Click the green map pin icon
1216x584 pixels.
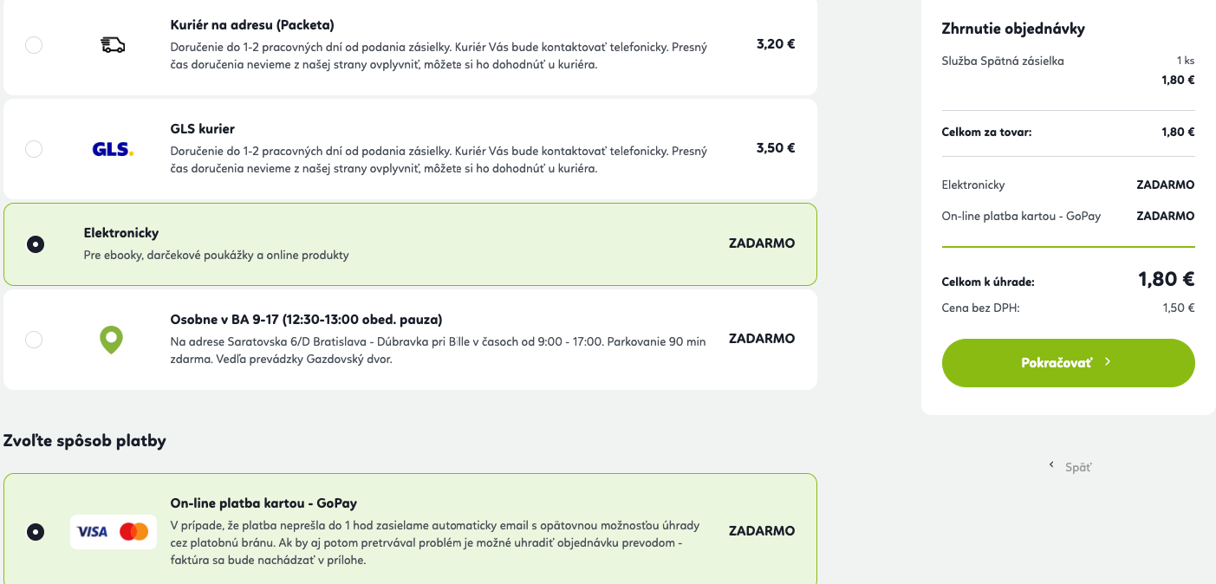[x=112, y=340]
